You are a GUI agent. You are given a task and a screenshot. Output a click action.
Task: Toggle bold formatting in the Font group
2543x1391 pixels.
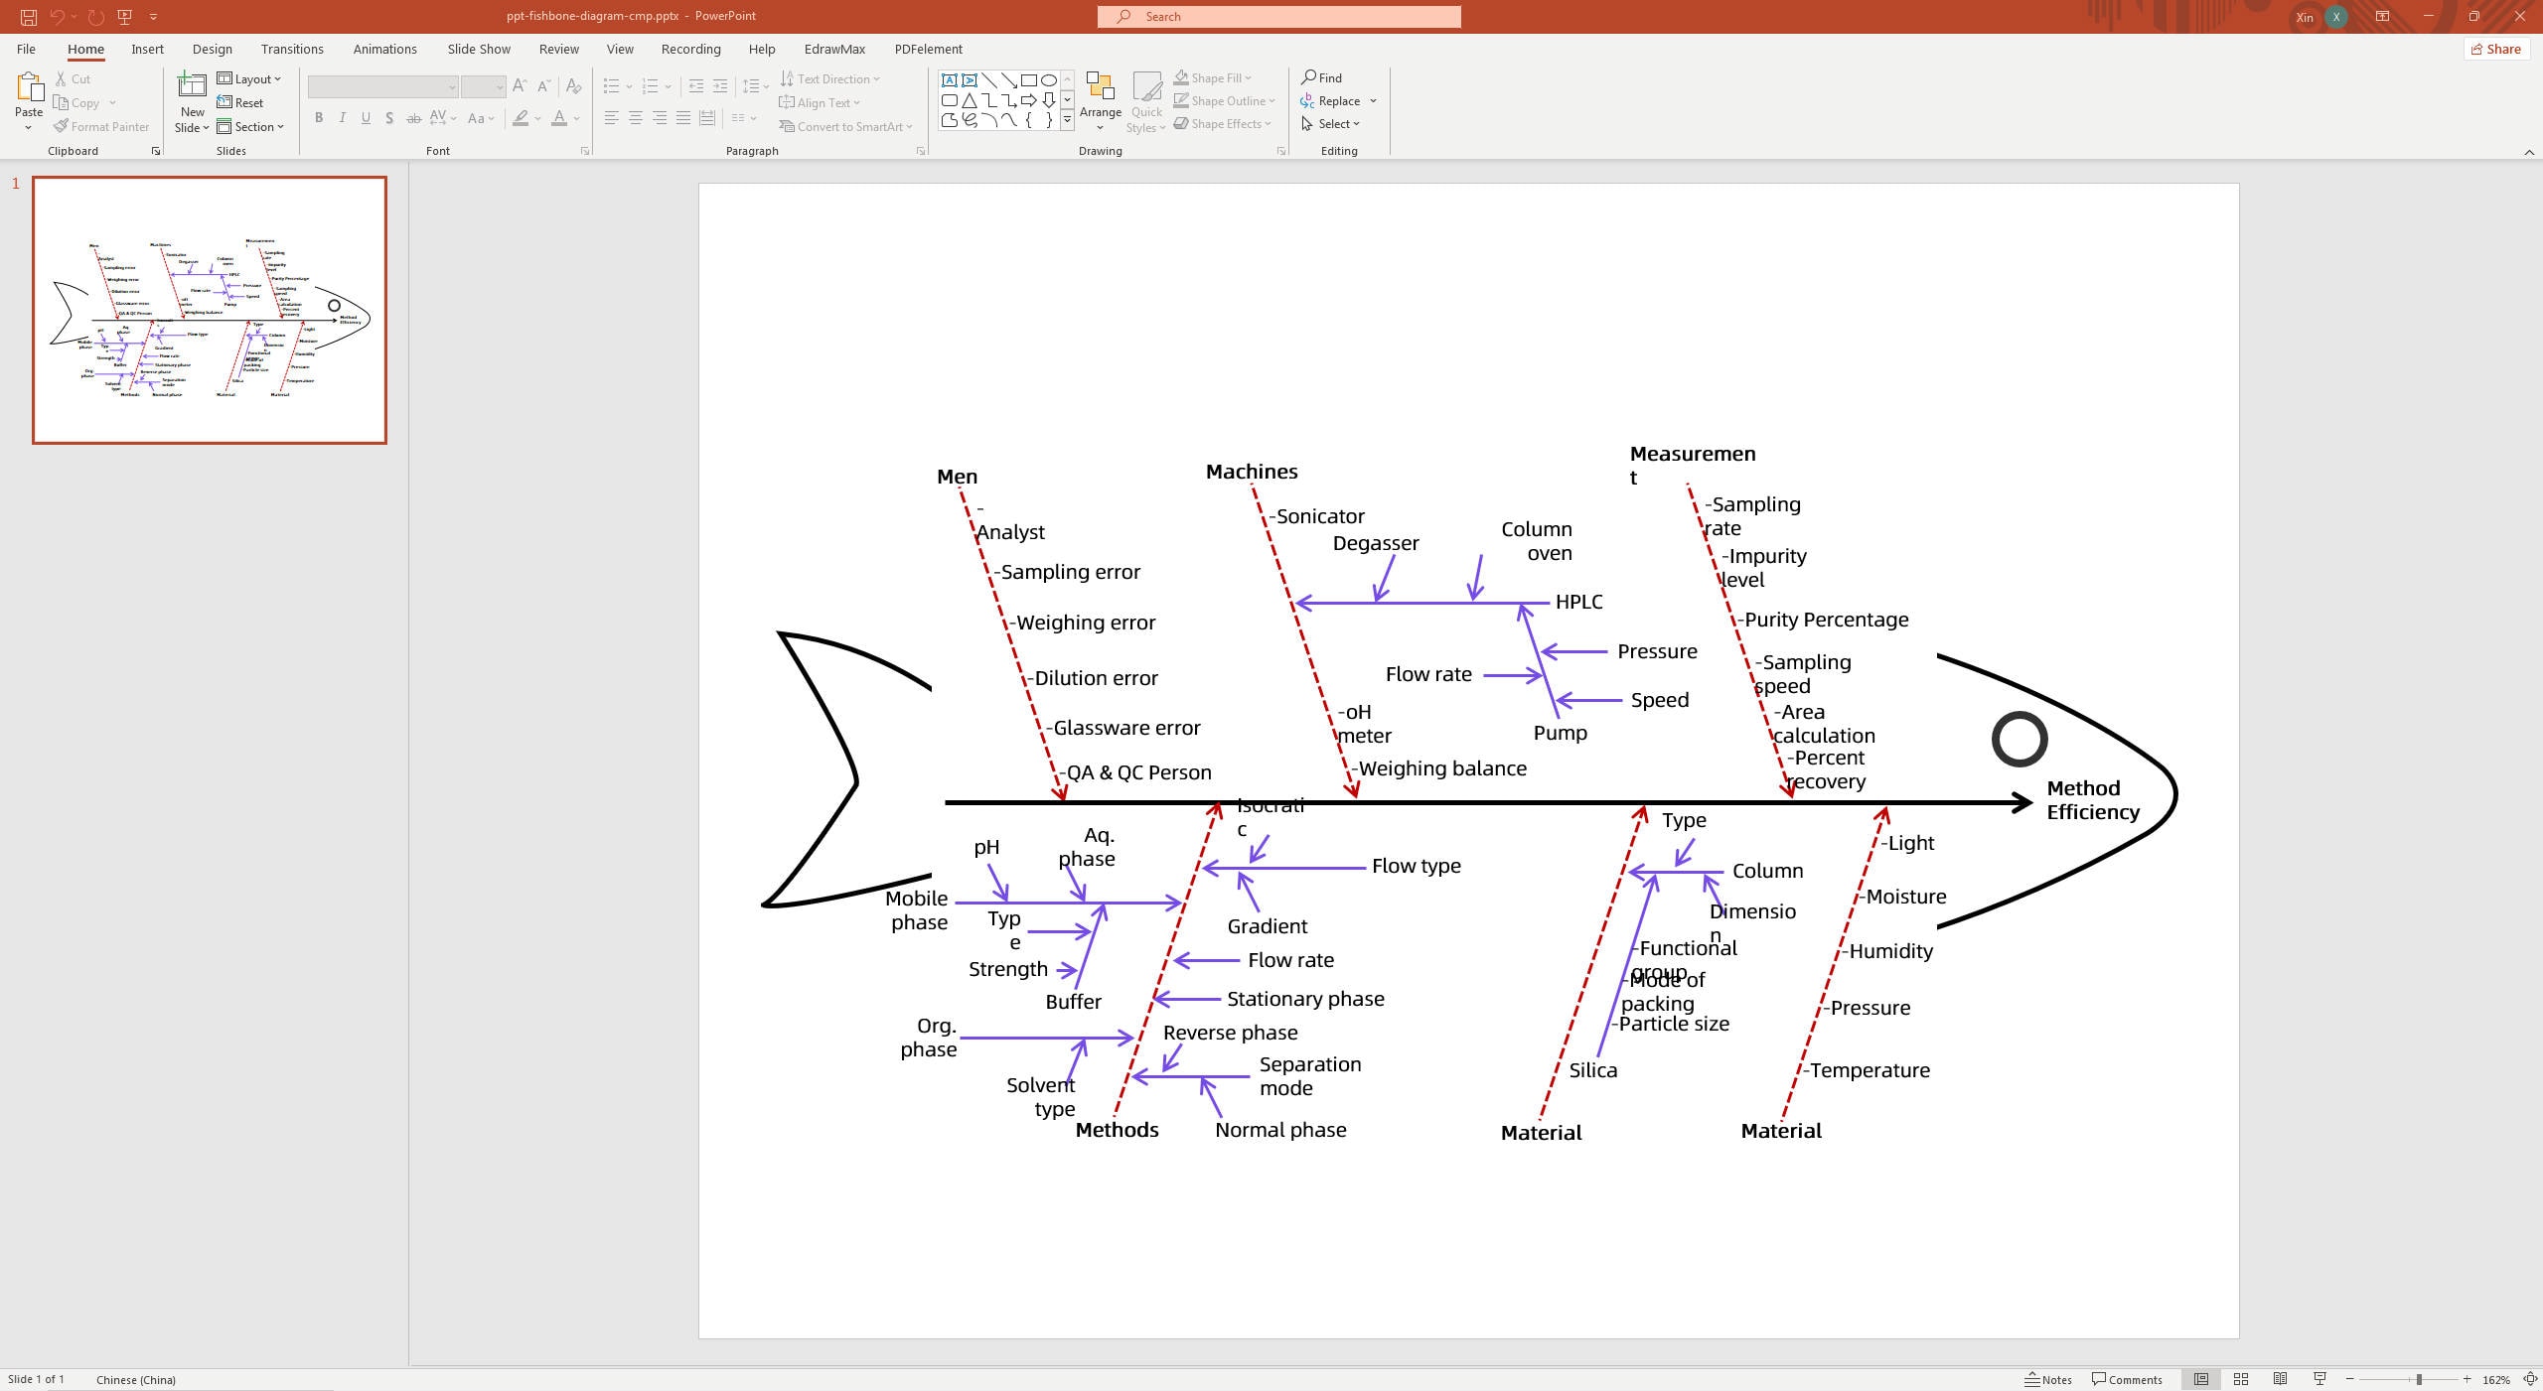[318, 118]
